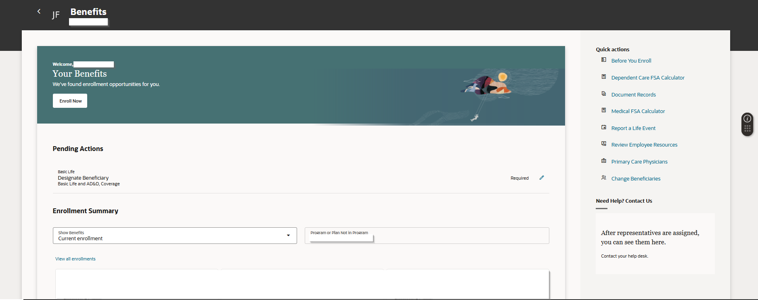Open Before You Enroll link
758x300 pixels.
[x=631, y=61]
